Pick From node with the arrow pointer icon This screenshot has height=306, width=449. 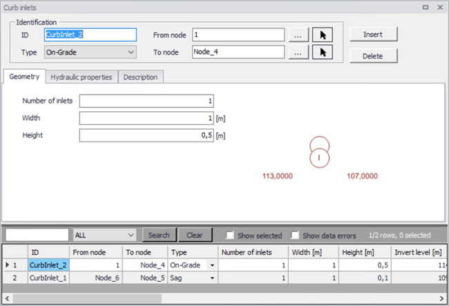(x=322, y=35)
